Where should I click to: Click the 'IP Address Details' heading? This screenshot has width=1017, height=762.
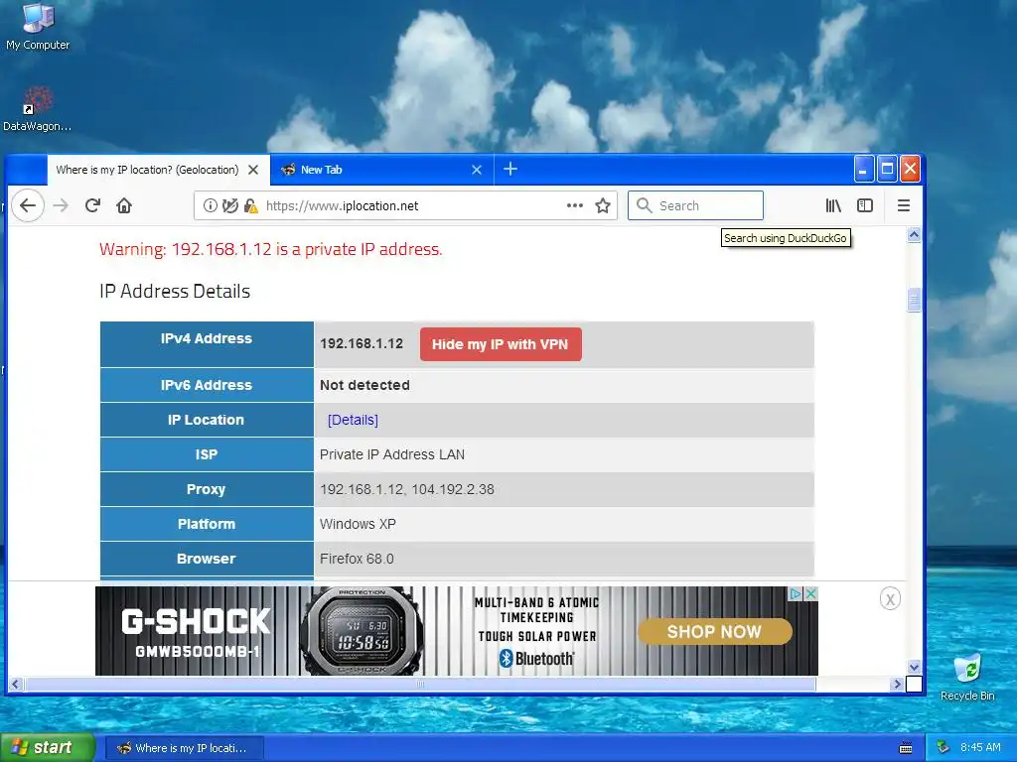[175, 292]
